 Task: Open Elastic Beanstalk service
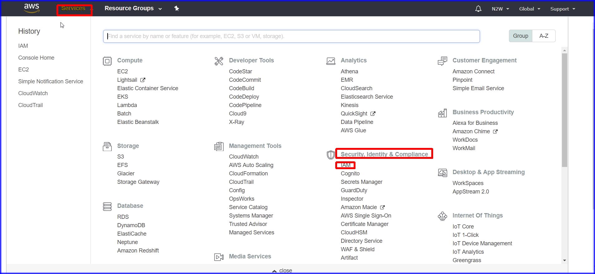(138, 122)
